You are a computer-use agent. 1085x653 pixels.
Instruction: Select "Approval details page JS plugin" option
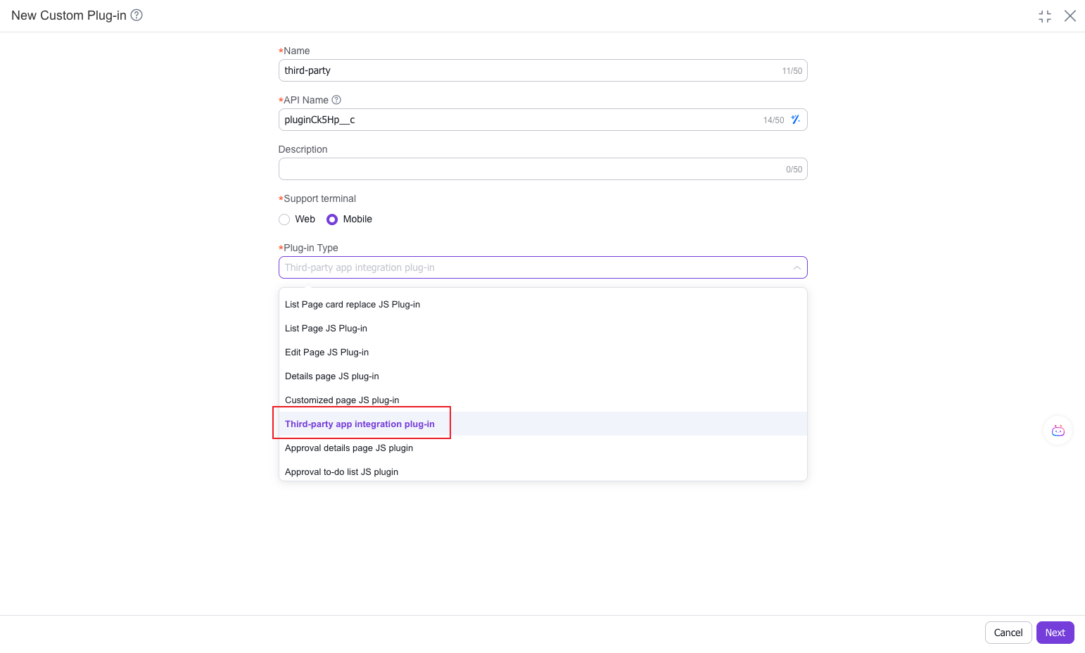tap(348, 448)
